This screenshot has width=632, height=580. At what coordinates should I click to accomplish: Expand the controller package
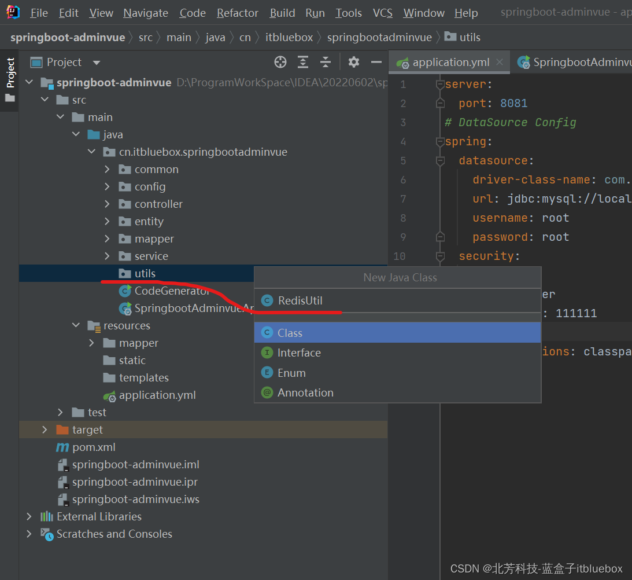point(107,204)
